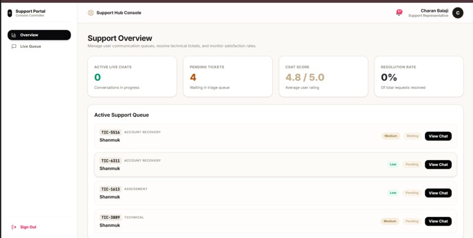View chat for ticket TIC-6311
This screenshot has height=238, width=473.
tap(438, 165)
